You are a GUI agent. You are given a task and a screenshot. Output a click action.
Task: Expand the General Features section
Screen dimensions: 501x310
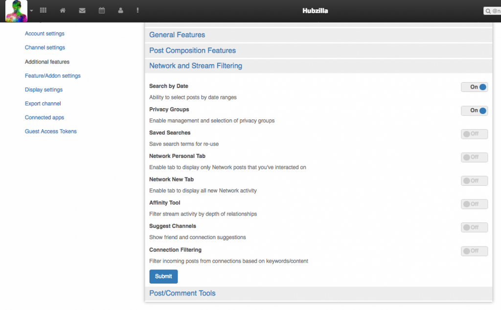[x=177, y=35]
